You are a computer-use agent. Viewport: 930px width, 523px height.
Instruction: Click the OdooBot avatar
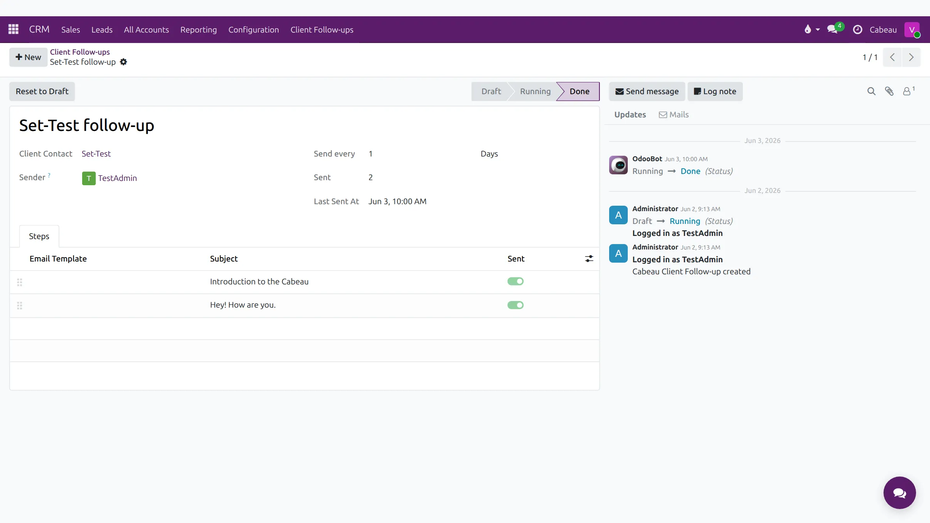coord(618,165)
